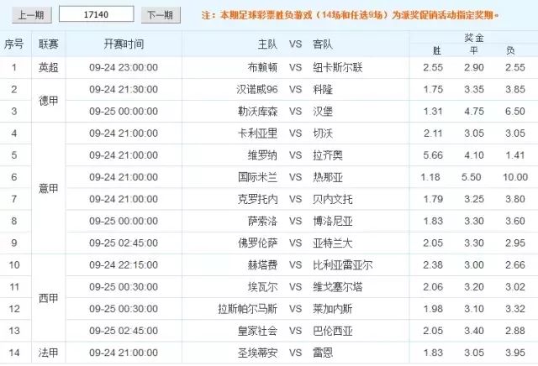Click the 奖金 header label
538x366 pixels.
(474, 38)
